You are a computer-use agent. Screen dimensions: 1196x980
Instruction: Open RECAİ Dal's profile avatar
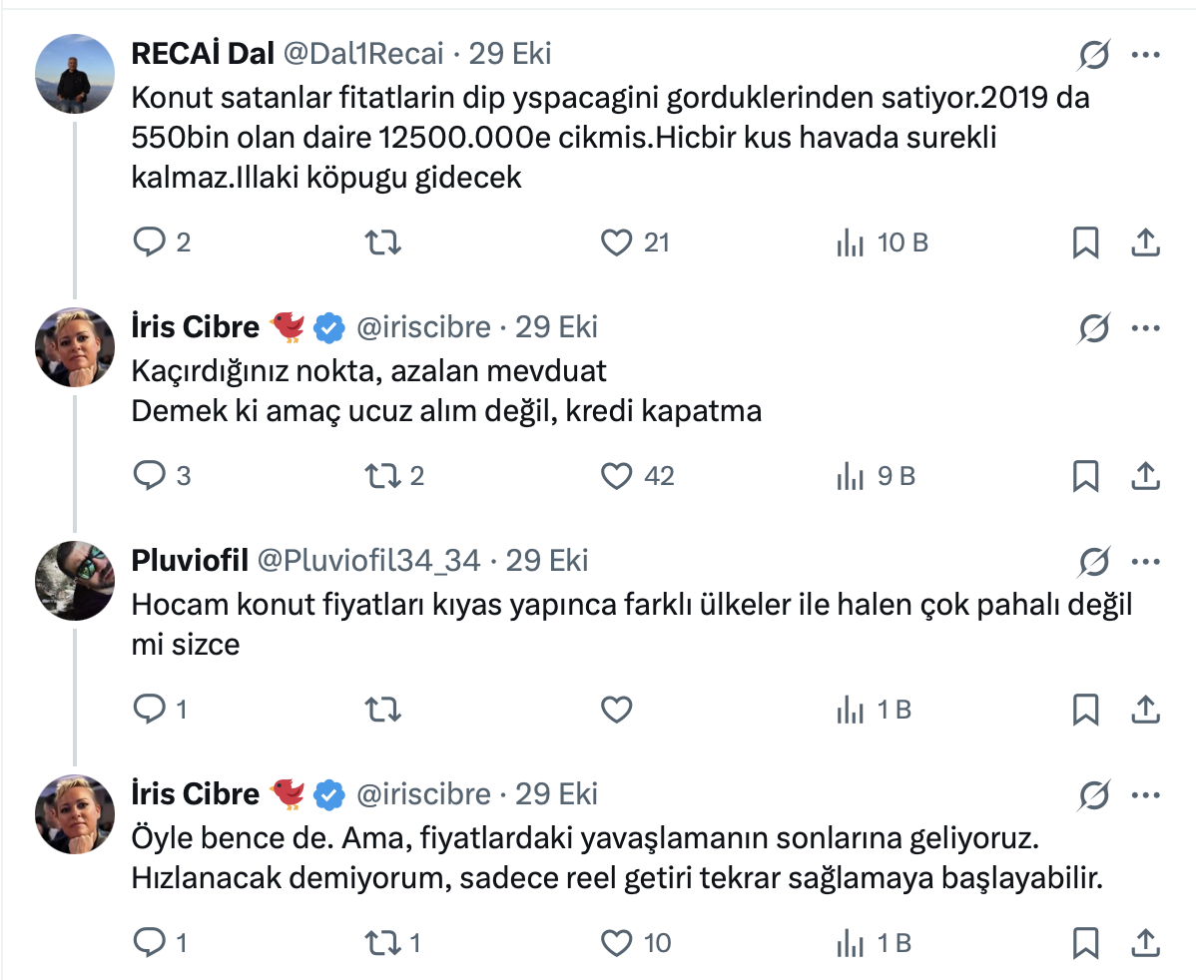pyautogui.click(x=75, y=74)
